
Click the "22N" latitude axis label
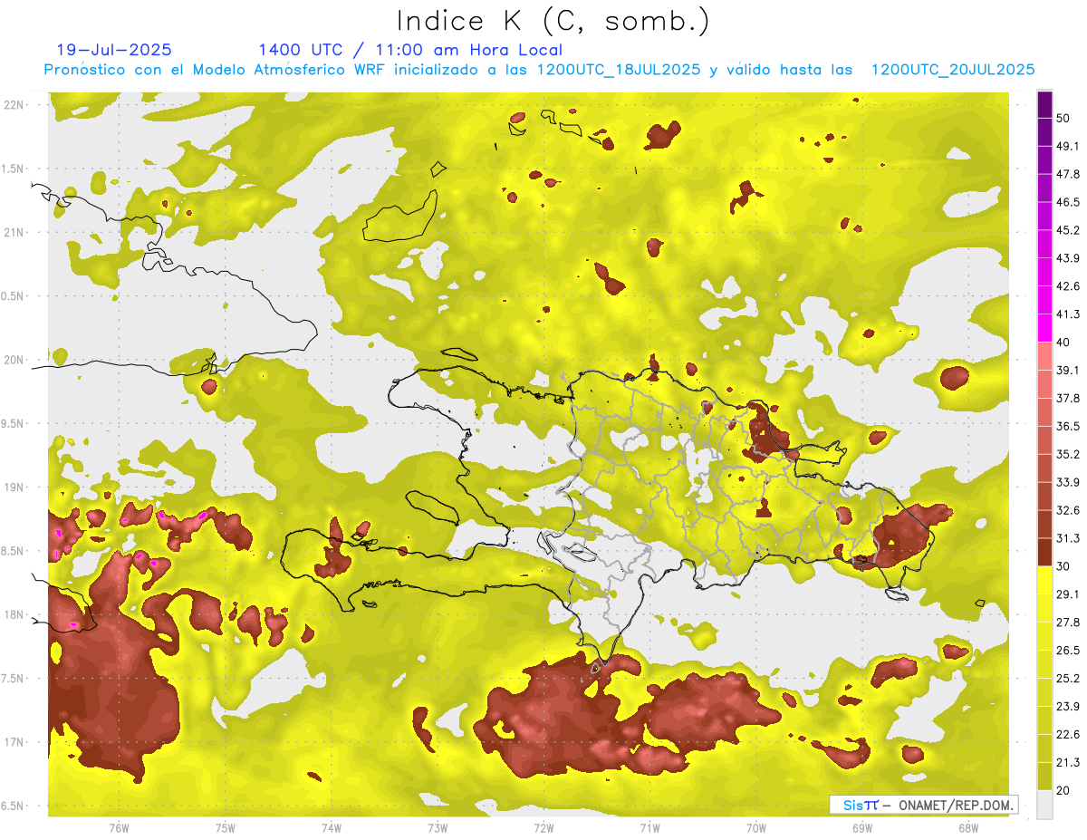pos(13,104)
